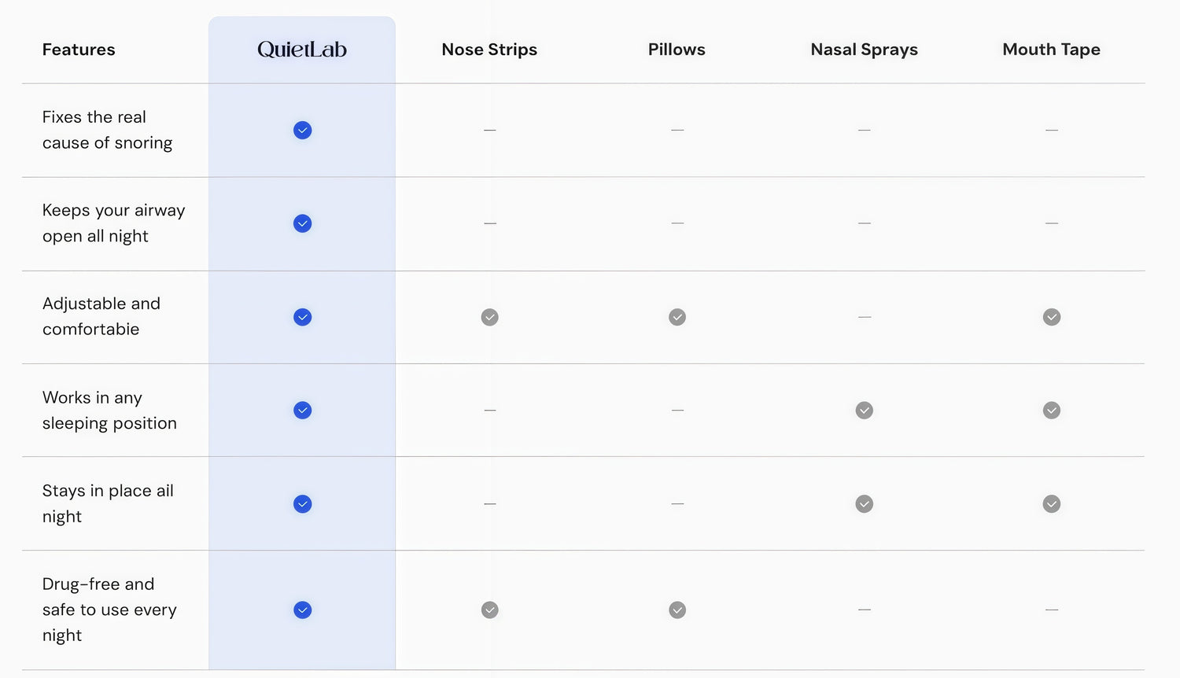The width and height of the screenshot is (1180, 678).
Task: Select the Mouth Tape column header
Action: click(1051, 50)
